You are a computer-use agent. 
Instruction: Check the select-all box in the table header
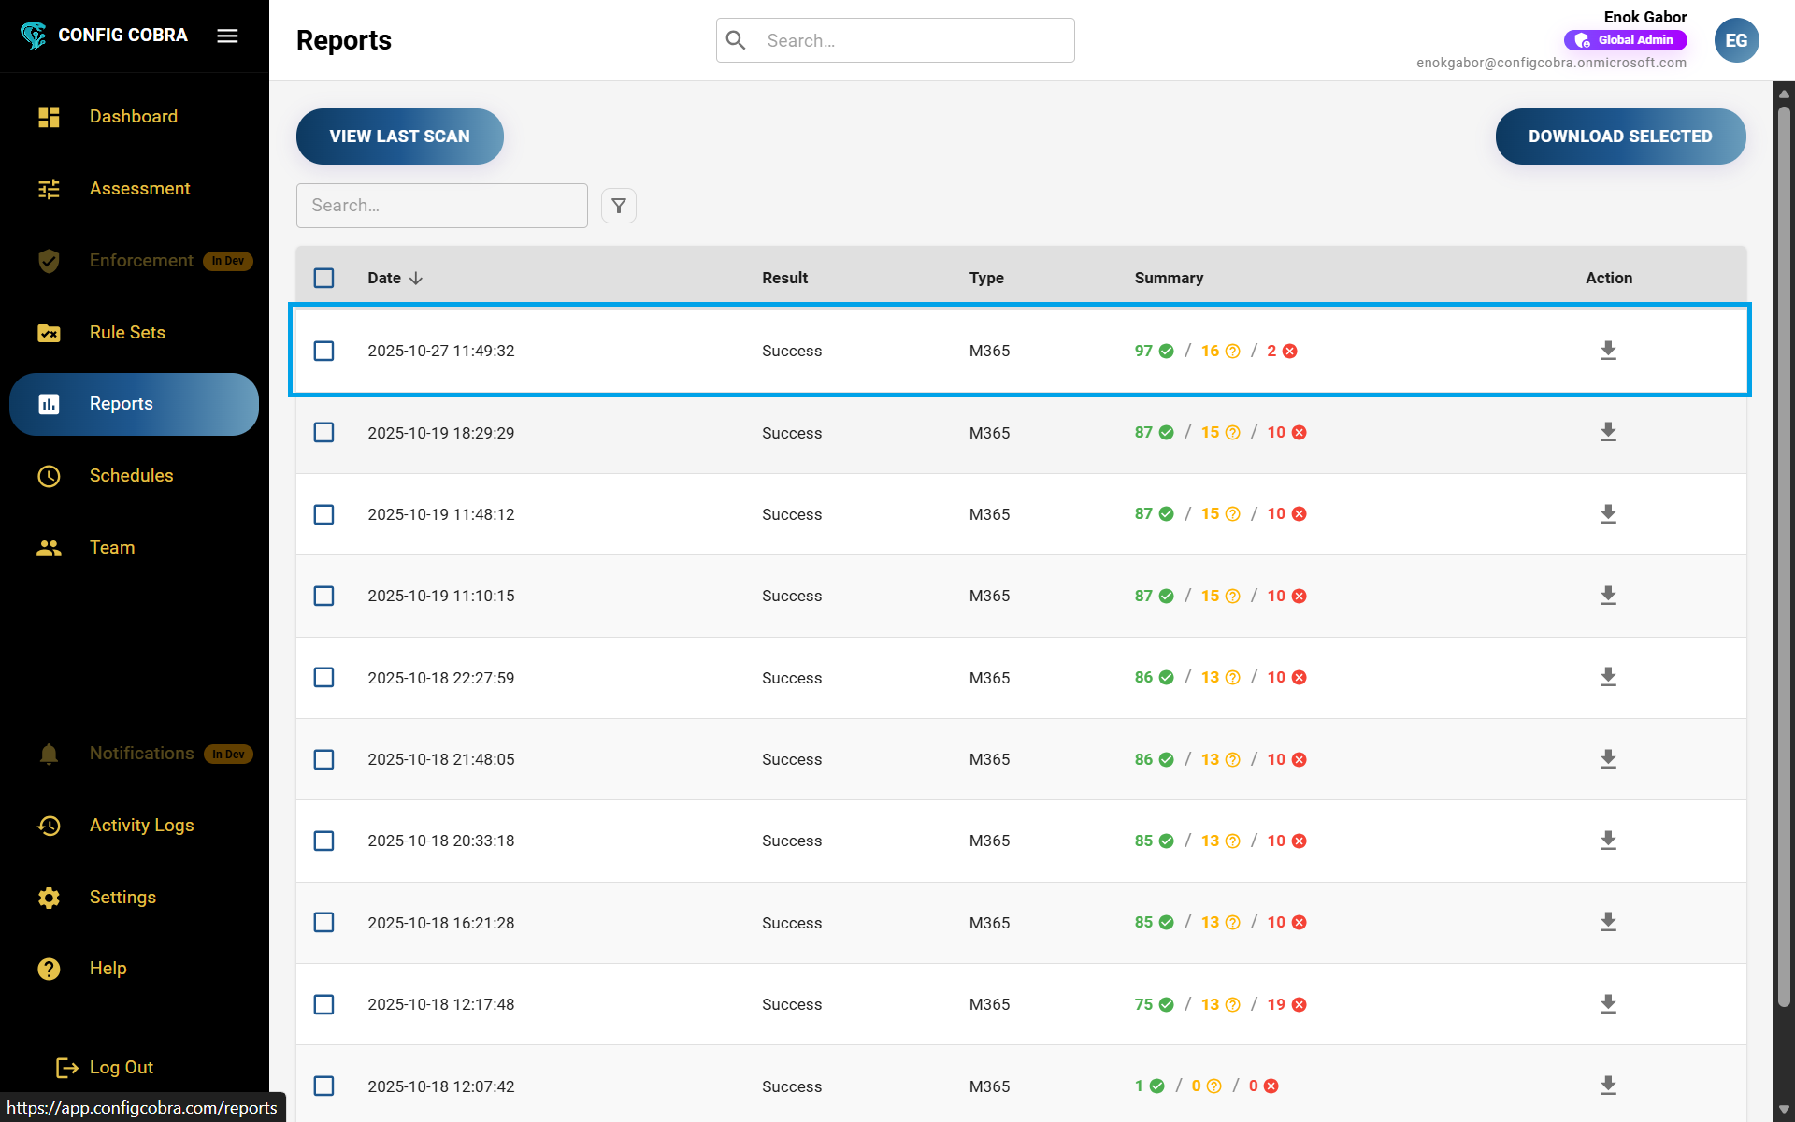323,278
